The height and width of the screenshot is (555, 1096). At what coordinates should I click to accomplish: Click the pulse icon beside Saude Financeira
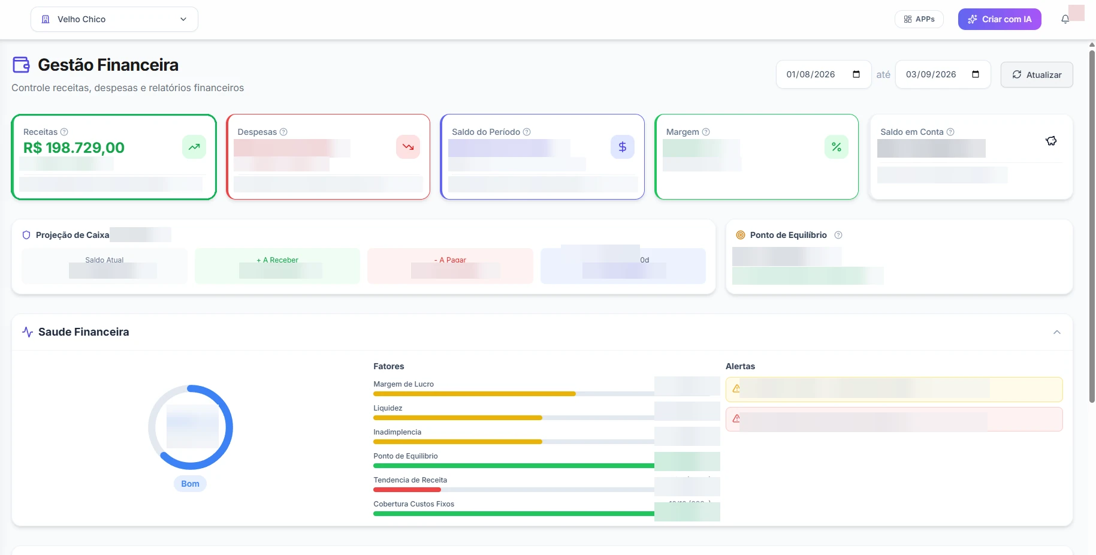[28, 332]
